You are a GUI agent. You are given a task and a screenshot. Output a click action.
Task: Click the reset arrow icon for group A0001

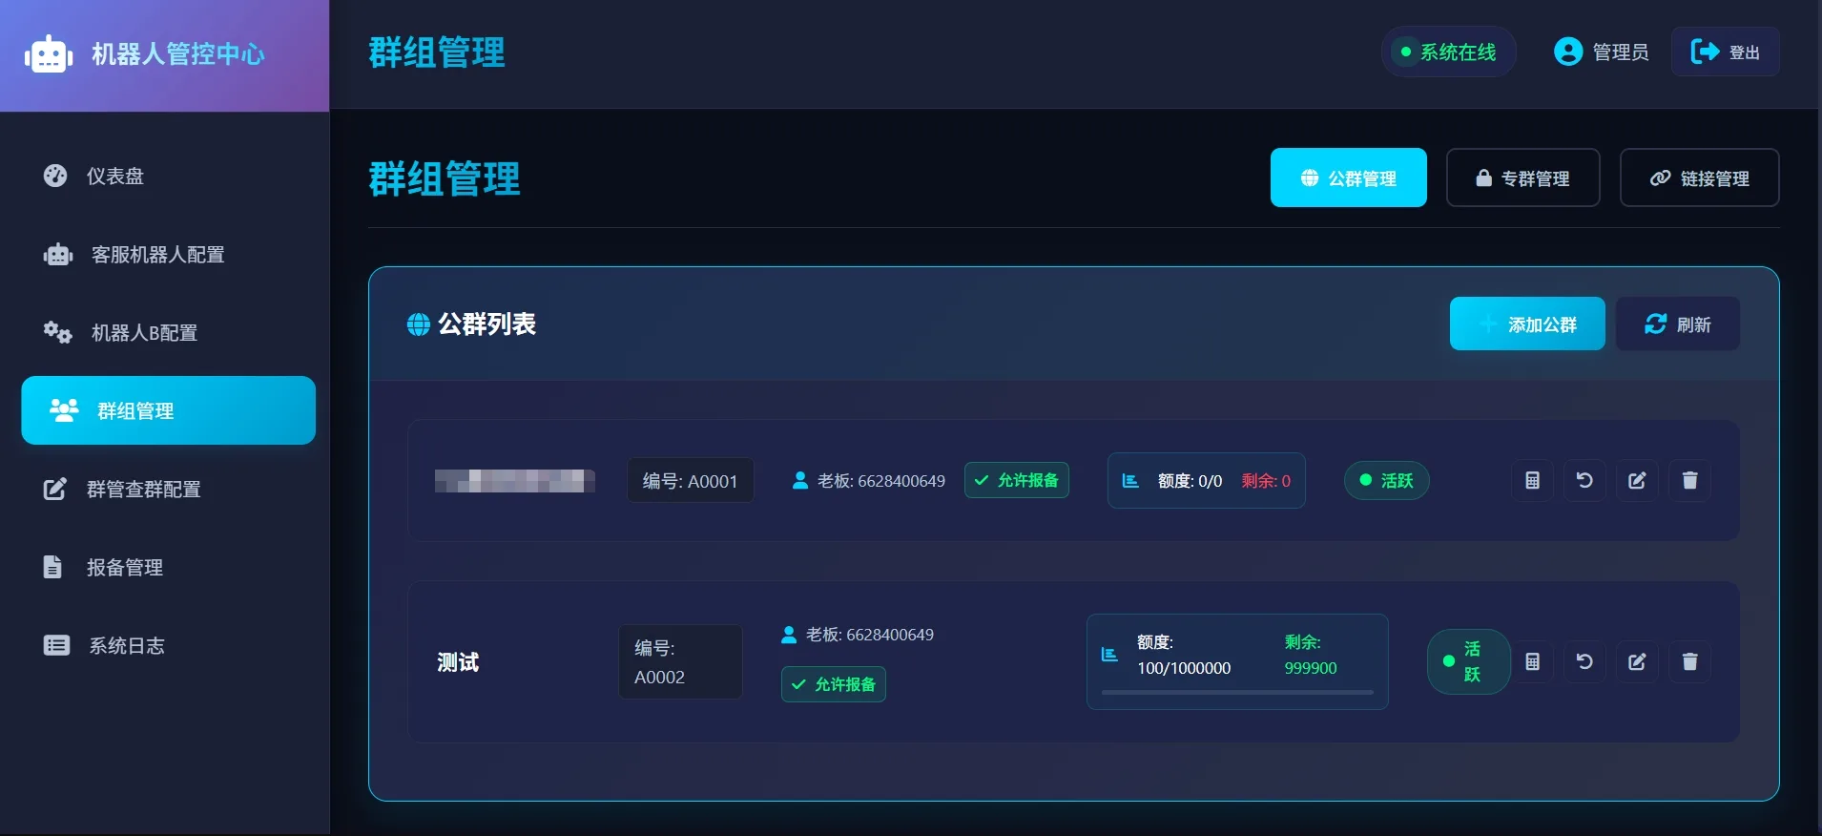(1584, 481)
